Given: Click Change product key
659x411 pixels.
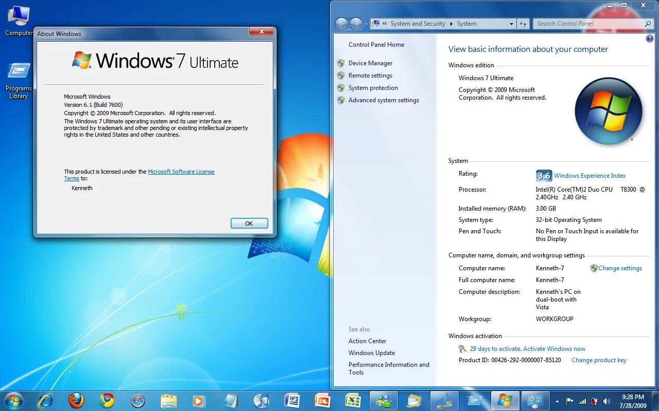Looking at the screenshot, I should pyautogui.click(x=599, y=360).
